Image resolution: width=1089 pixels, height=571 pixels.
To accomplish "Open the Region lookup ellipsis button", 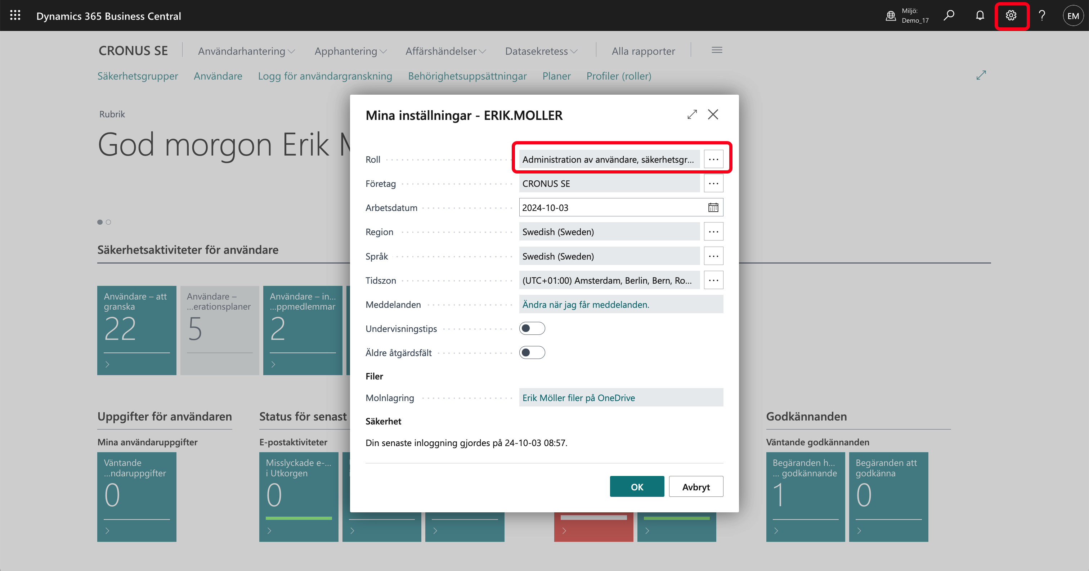I will coord(714,231).
